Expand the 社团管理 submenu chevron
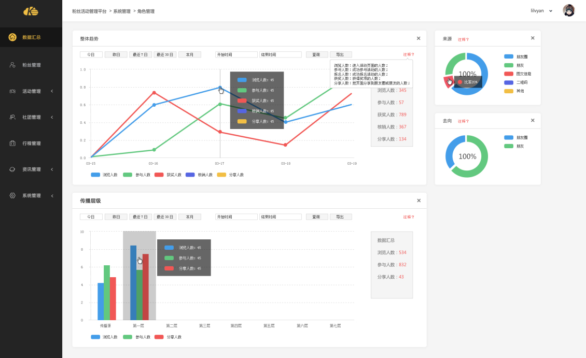This screenshot has width=586, height=358. pyautogui.click(x=52, y=117)
